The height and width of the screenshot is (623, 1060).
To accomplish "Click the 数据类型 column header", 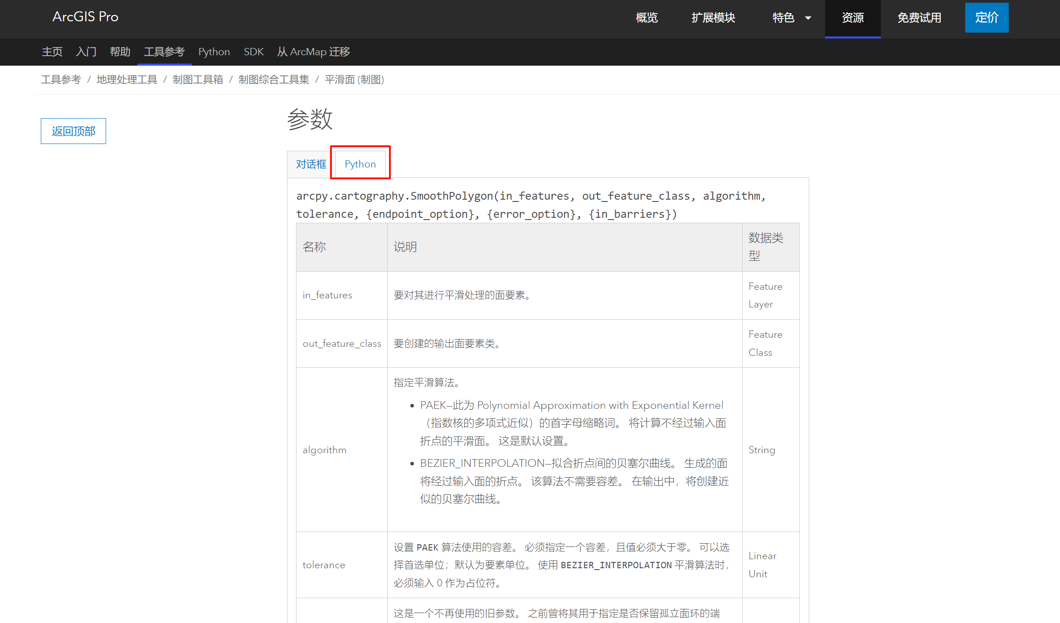I will [771, 247].
